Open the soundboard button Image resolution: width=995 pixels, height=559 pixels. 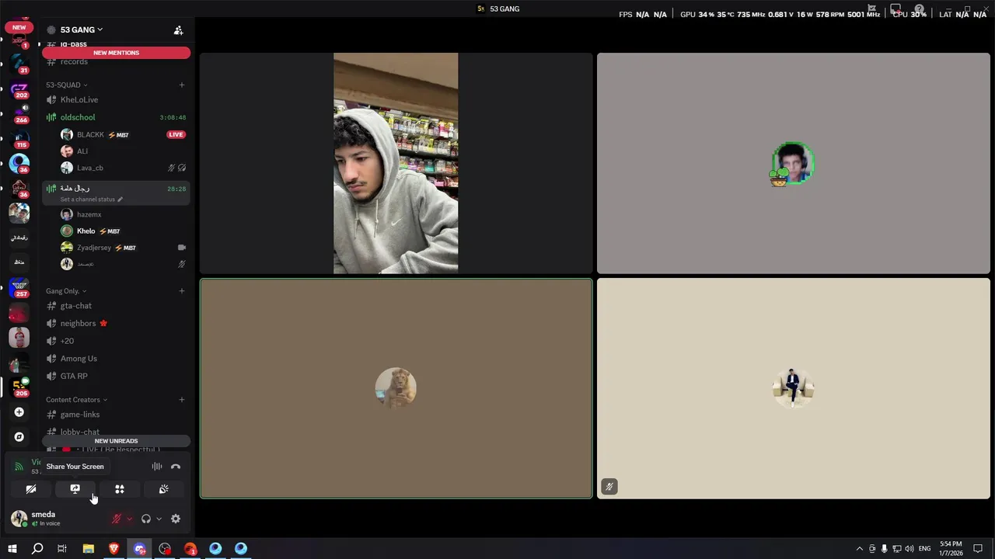pyautogui.click(x=164, y=489)
